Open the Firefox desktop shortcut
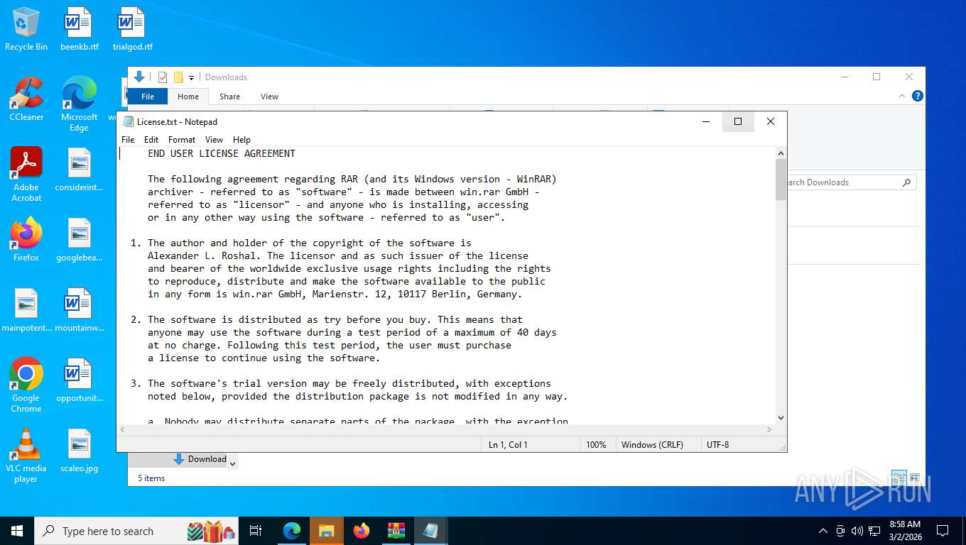This screenshot has width=966, height=545. click(26, 240)
